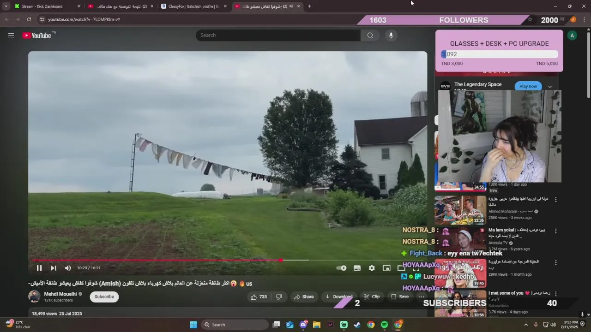The height and width of the screenshot is (332, 591).
Task: Open options for I met some of you video
Action: point(555,293)
